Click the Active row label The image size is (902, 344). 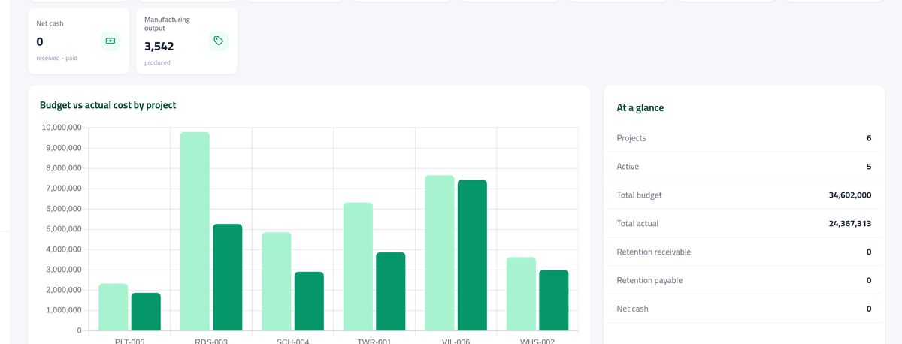(628, 167)
